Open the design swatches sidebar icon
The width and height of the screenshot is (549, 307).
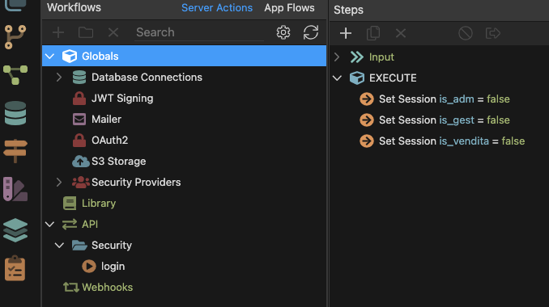15,189
